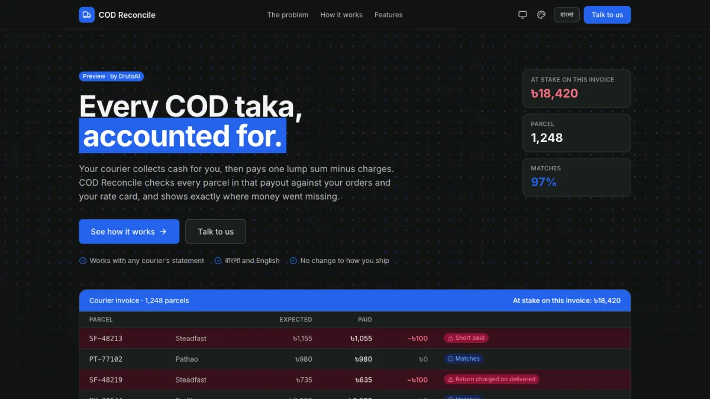
Task: Click the ৳0 difference in Pathao row
Action: tap(423, 359)
